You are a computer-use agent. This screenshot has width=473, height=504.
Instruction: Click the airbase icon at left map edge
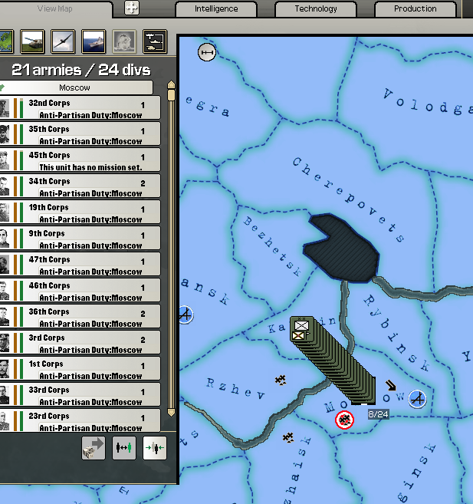coord(186,315)
